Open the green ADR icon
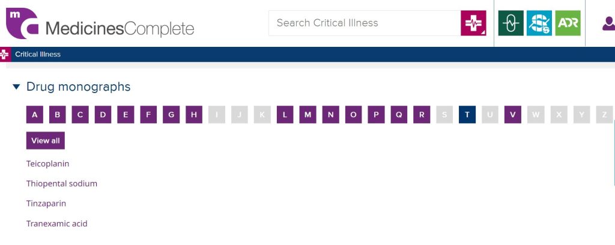 coord(568,23)
